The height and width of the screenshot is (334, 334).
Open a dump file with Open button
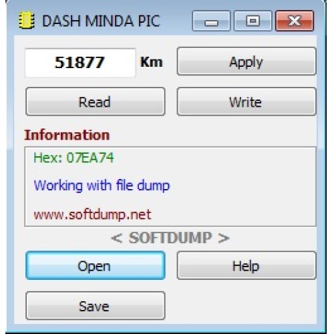pos(96,265)
